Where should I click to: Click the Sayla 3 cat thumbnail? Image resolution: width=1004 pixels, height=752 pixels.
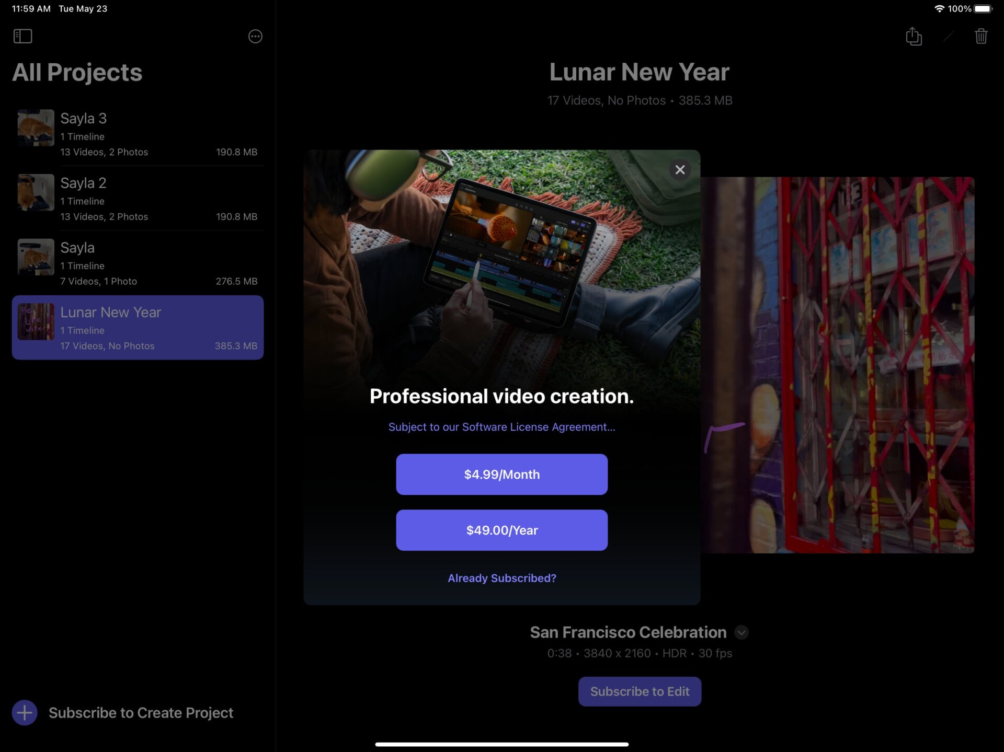click(x=36, y=128)
